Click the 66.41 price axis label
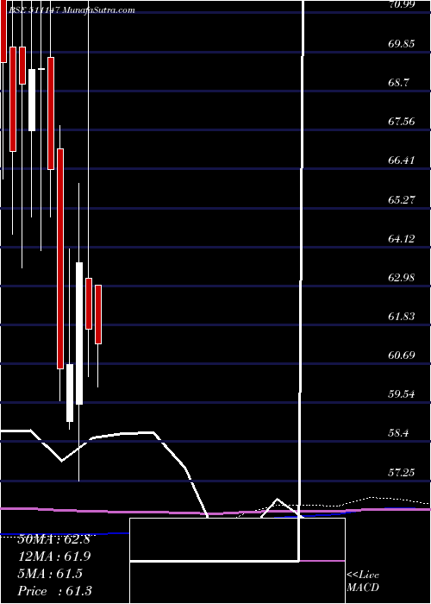 click(402, 160)
